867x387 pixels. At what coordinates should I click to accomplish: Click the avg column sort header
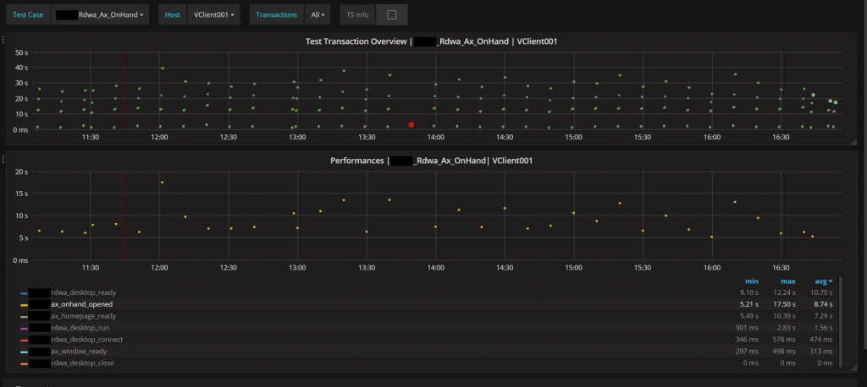point(820,281)
